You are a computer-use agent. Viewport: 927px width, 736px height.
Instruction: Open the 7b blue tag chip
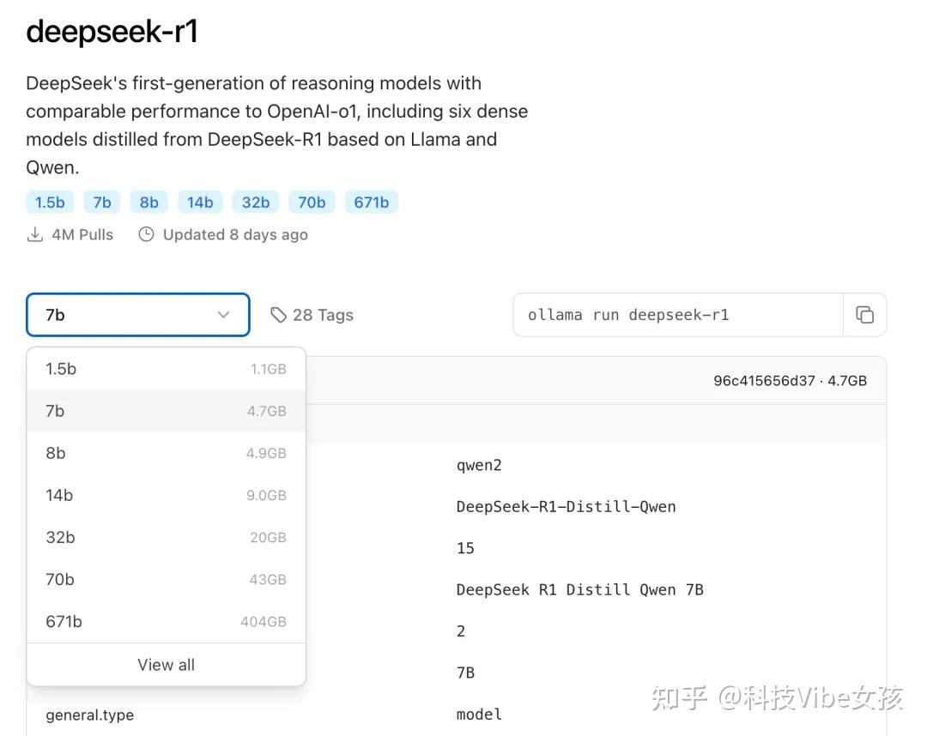[101, 202]
